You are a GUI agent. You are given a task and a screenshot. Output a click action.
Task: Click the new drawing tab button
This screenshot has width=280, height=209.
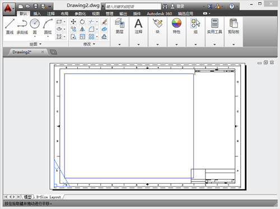[x=53, y=52]
